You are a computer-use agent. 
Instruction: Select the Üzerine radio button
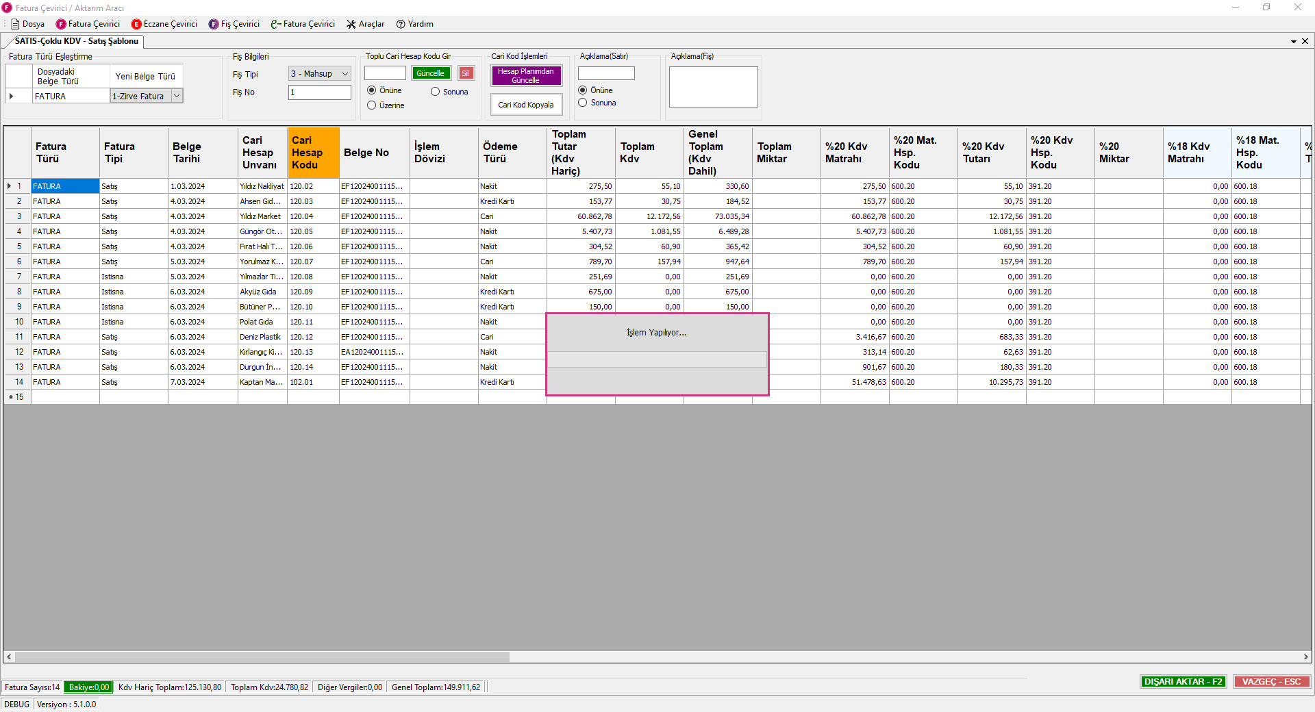371,105
